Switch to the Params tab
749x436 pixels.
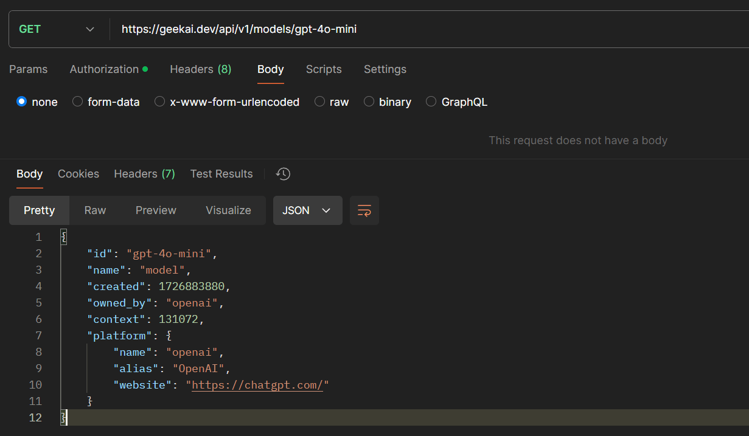[28, 69]
